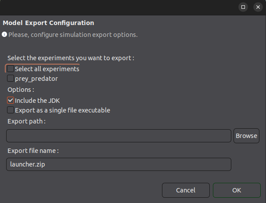Focus the Export file name field with launcher.zip
The width and height of the screenshot is (266, 203).
(119, 164)
